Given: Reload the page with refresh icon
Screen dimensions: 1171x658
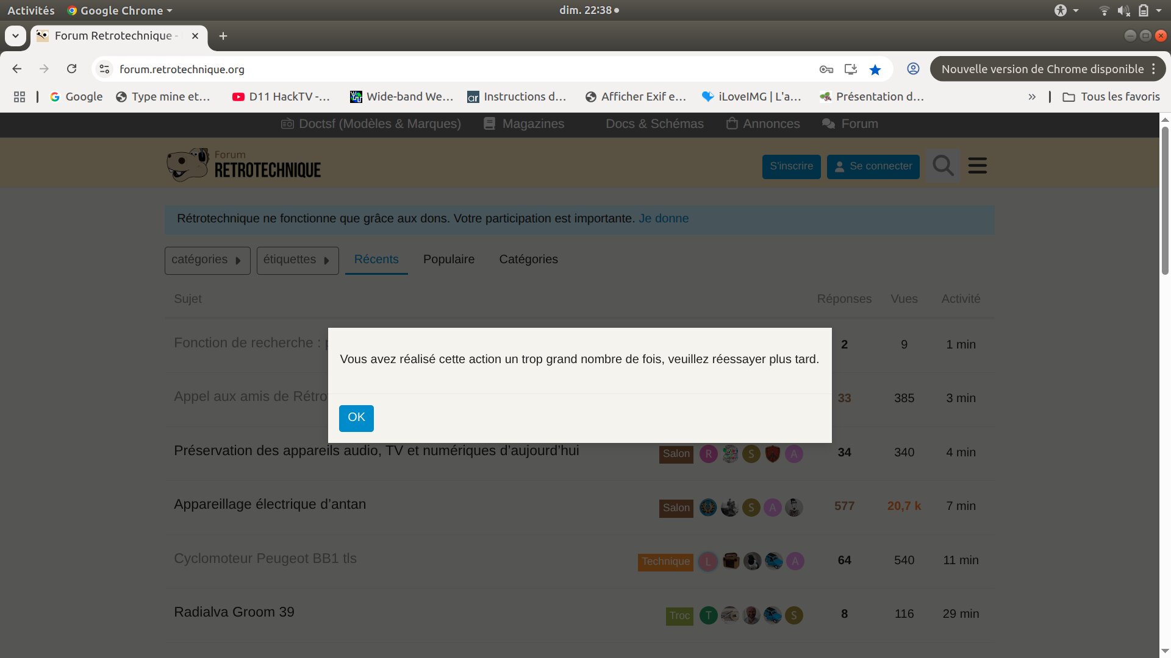Looking at the screenshot, I should pos(72,69).
